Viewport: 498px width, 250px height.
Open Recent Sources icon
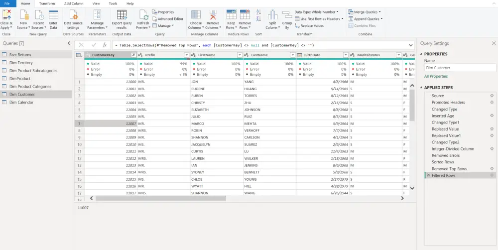click(x=39, y=14)
